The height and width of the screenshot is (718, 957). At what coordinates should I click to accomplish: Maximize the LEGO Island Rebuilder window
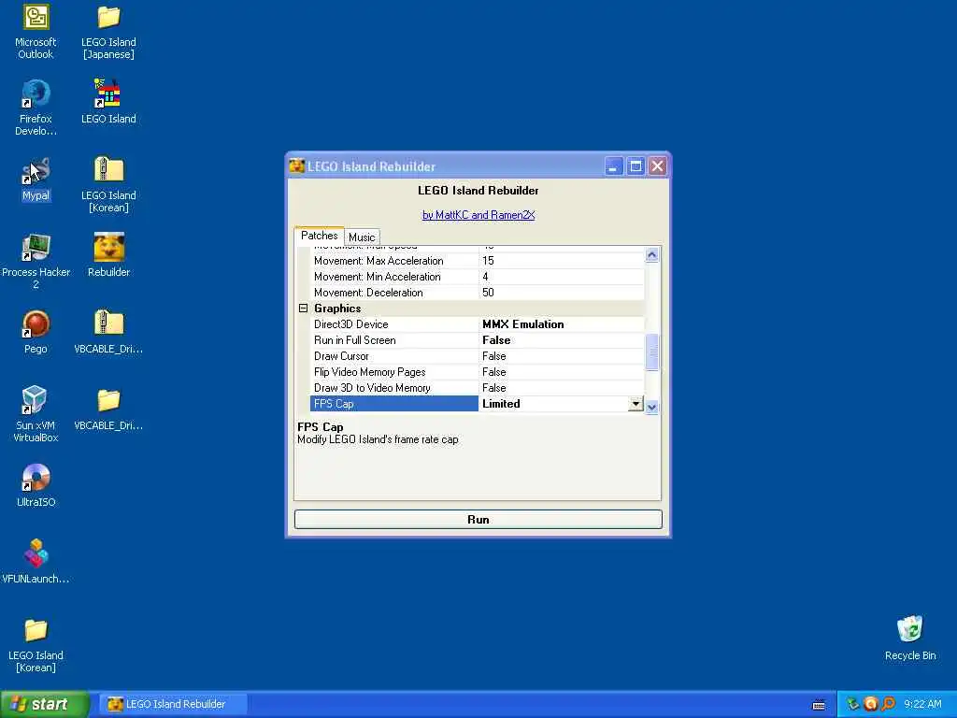click(636, 166)
